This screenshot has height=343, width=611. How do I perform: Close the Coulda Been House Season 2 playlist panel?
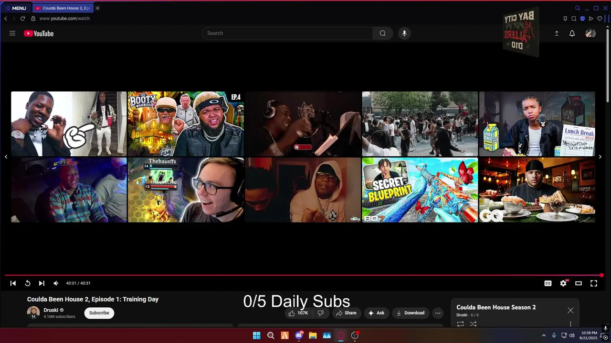570,310
